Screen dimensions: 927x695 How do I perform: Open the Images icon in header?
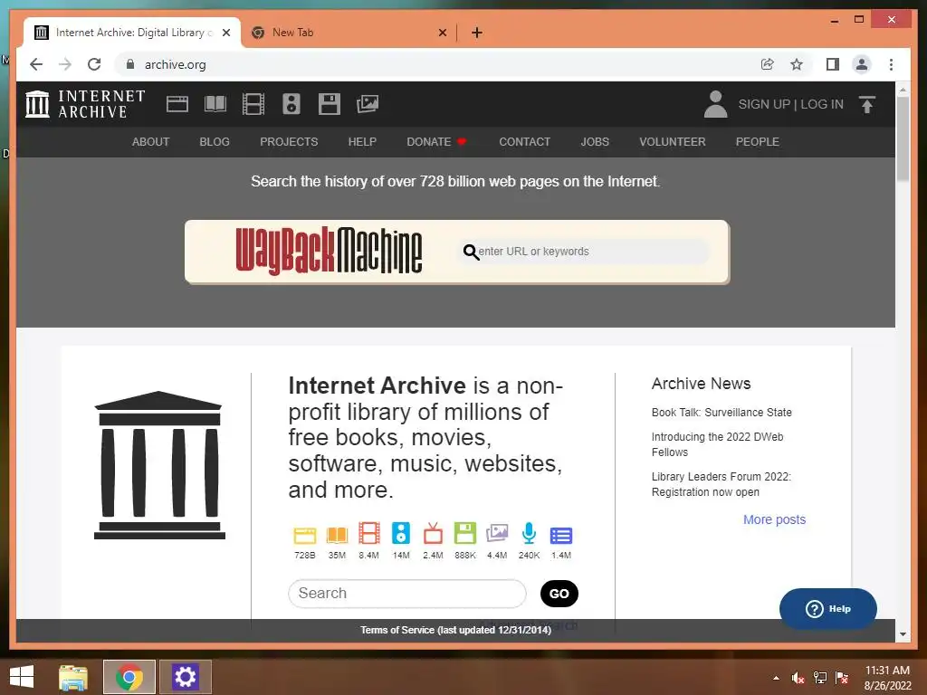(x=368, y=104)
